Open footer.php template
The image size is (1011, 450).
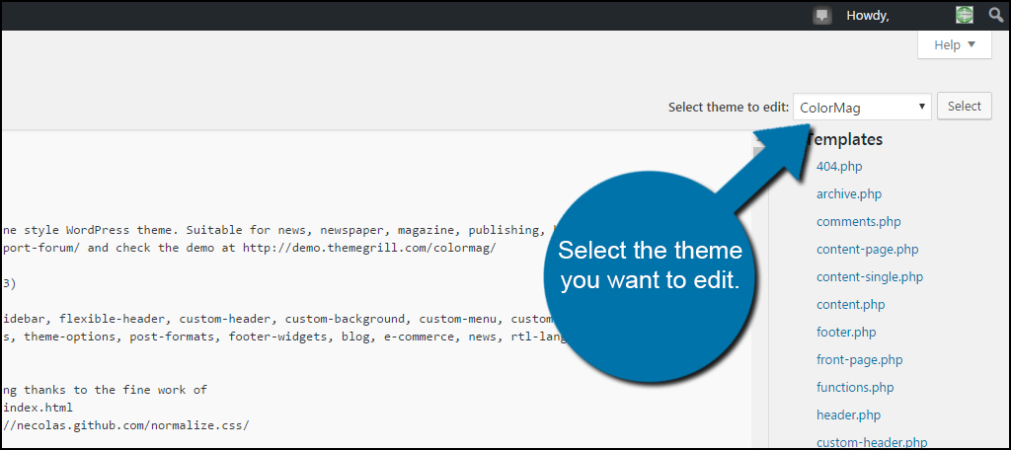point(846,332)
